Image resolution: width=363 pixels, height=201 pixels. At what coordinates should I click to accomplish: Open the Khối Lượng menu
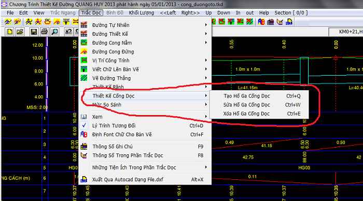coord(142,13)
